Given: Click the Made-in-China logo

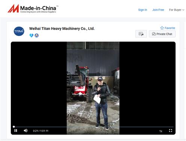Looking at the screenshot, I should pyautogui.click(x=32, y=9).
